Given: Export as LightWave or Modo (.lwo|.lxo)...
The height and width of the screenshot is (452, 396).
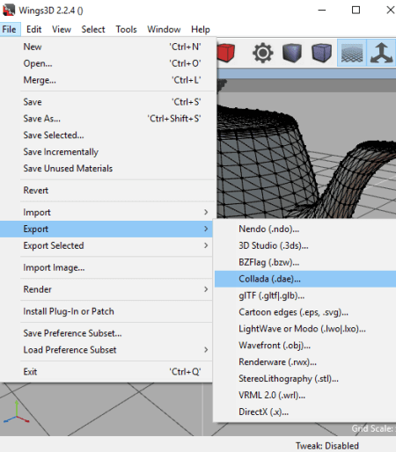Looking at the screenshot, I should pyautogui.click(x=305, y=329).
